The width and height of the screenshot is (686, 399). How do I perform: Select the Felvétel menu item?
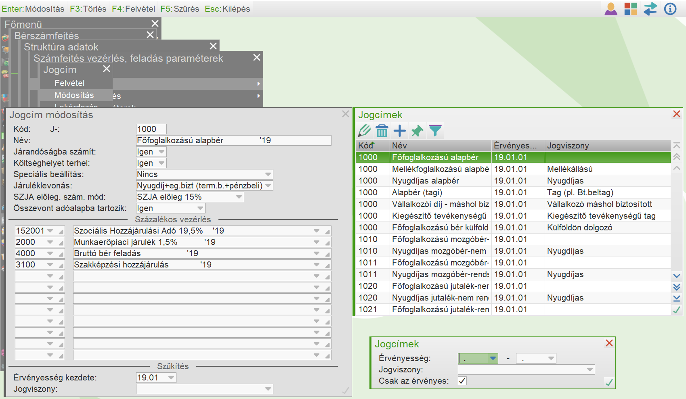click(69, 83)
